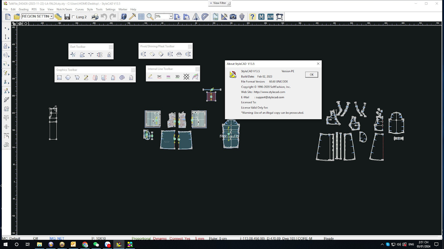Image resolution: width=444 pixels, height=249 pixels.
Task: Open the REGION SETTING dropdown
Action: click(x=51, y=17)
